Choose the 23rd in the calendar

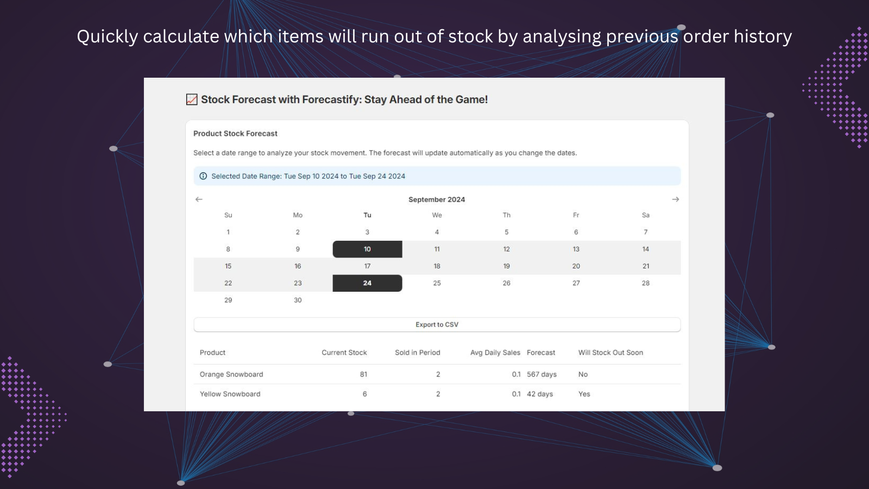point(298,283)
